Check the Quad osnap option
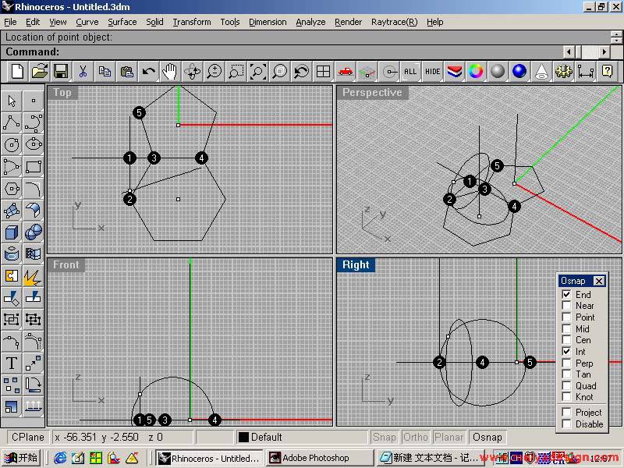Image resolution: width=624 pixels, height=468 pixels. 567,386
